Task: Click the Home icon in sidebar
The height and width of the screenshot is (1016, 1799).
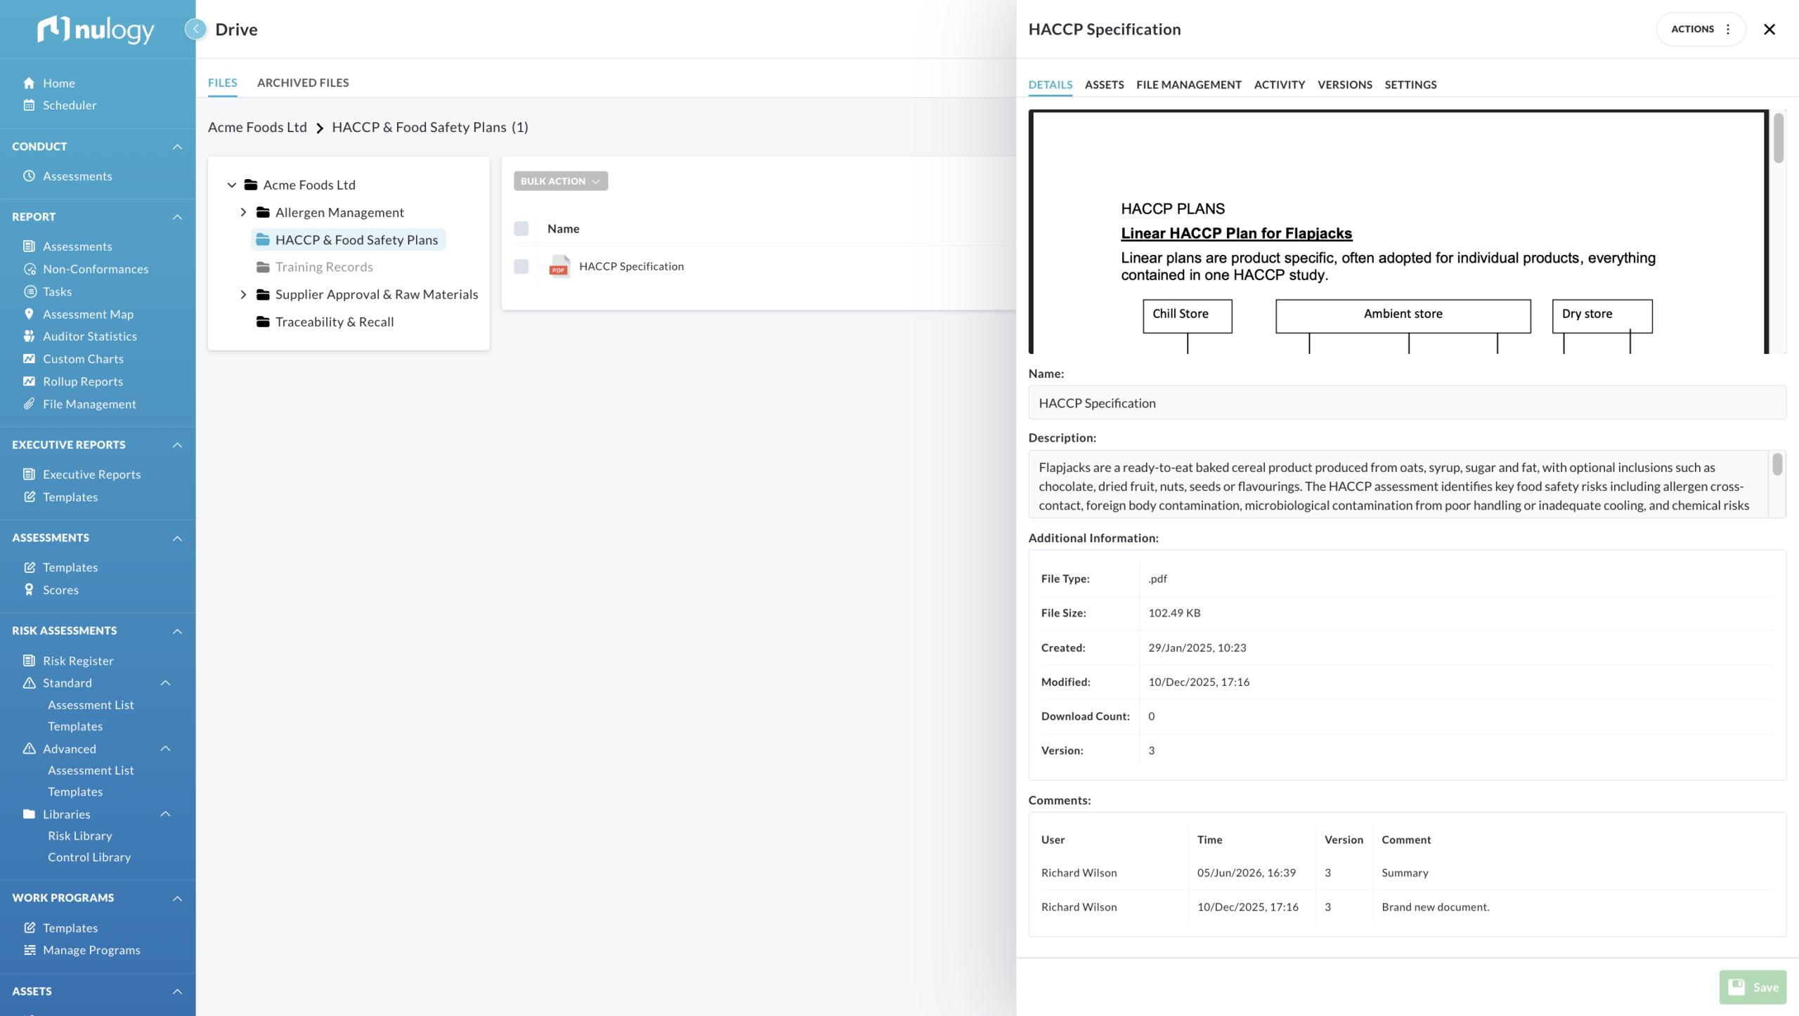Action: tap(29, 83)
